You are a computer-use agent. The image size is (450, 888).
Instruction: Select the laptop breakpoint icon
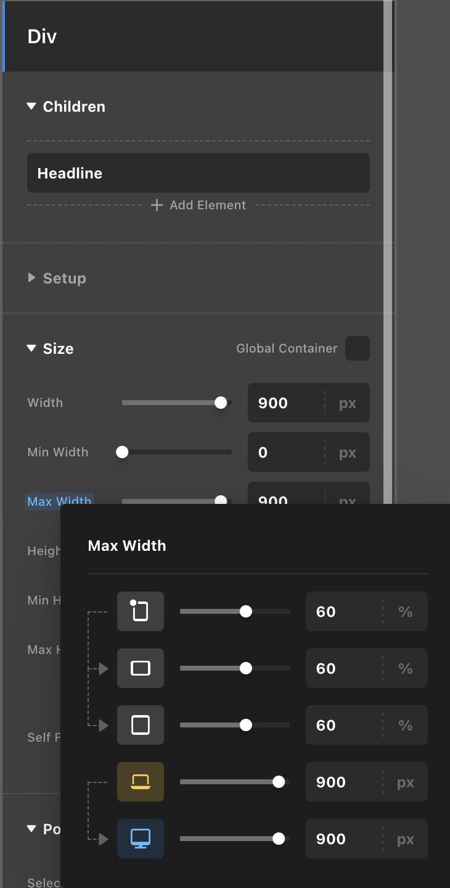tap(141, 782)
